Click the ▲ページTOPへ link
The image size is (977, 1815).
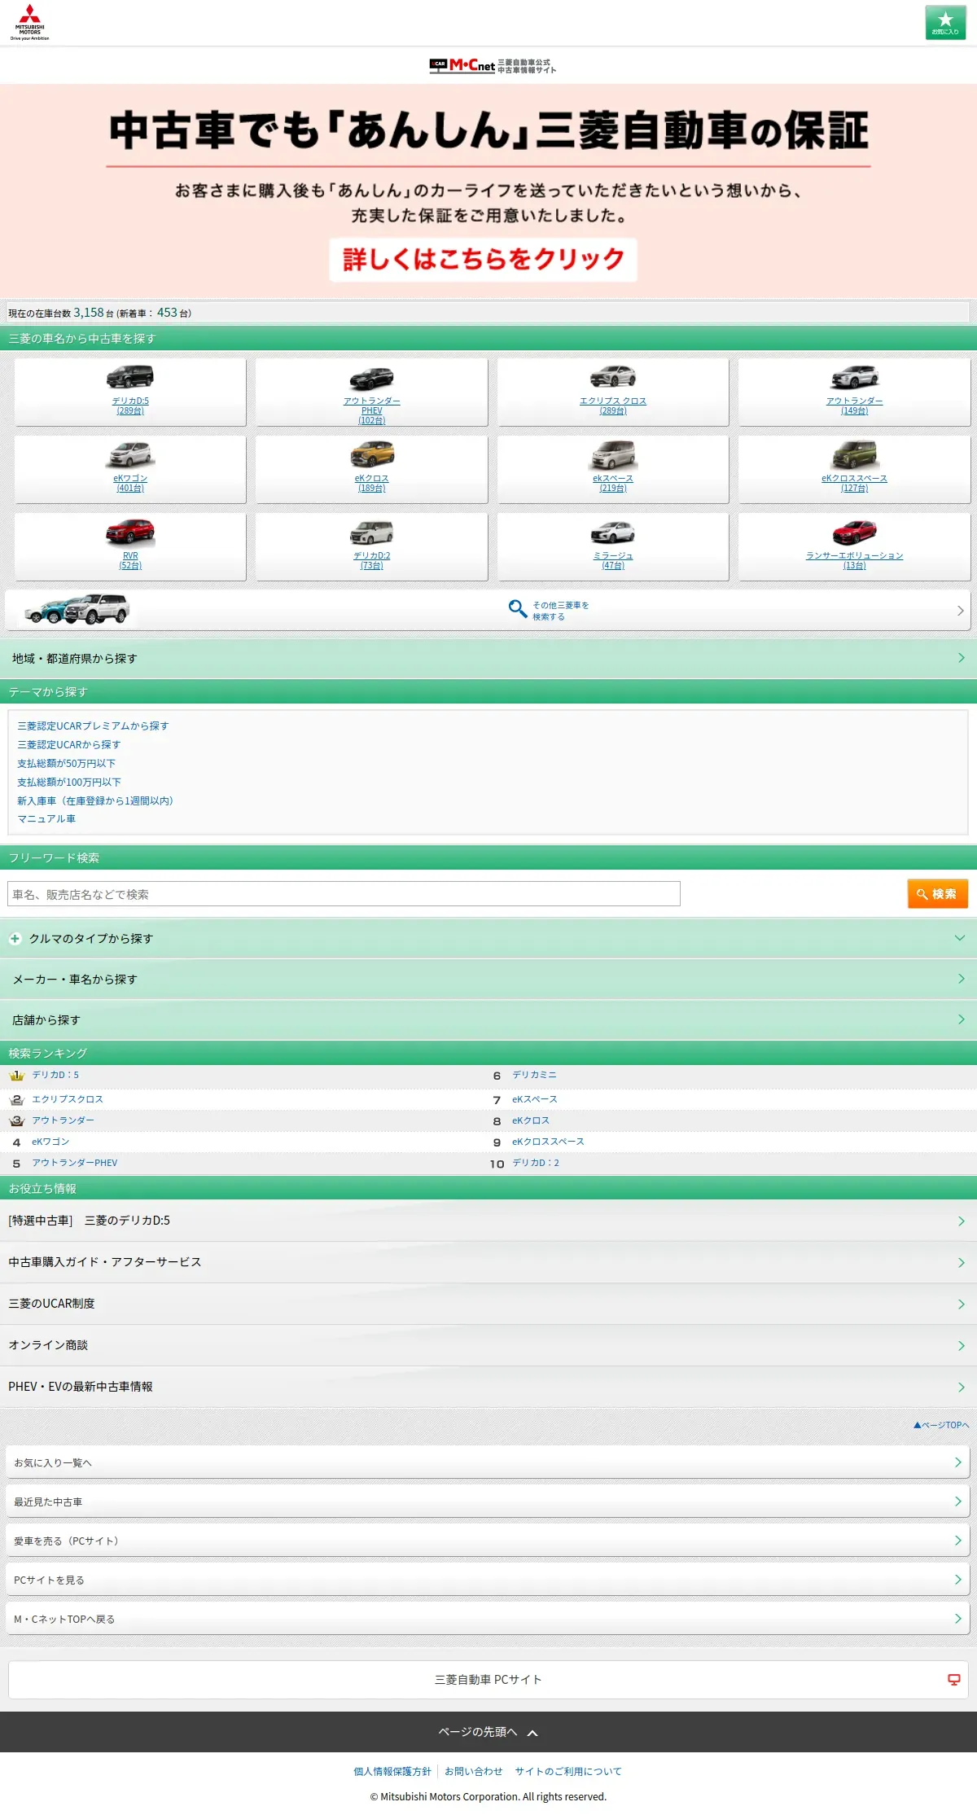click(941, 1425)
